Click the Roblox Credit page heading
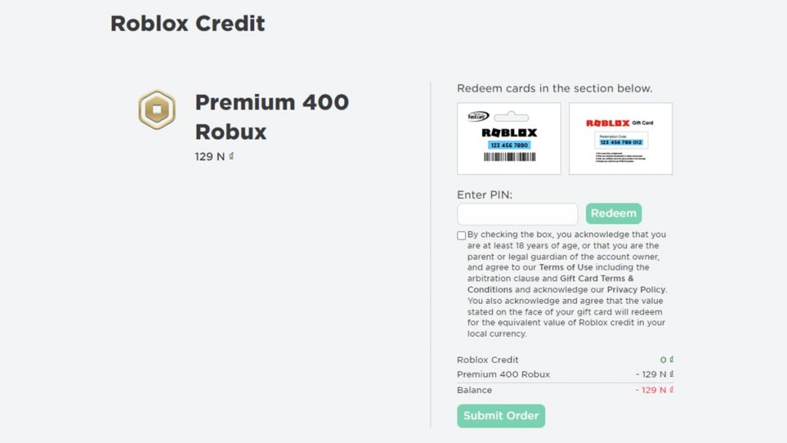Screen dimensions: 787x443 pos(188,23)
